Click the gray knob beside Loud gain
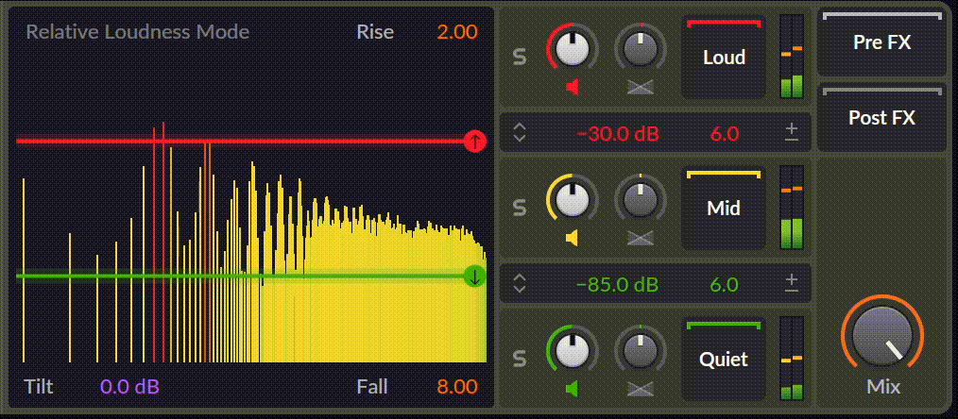Screen dimensions: 958x419 tap(640, 49)
